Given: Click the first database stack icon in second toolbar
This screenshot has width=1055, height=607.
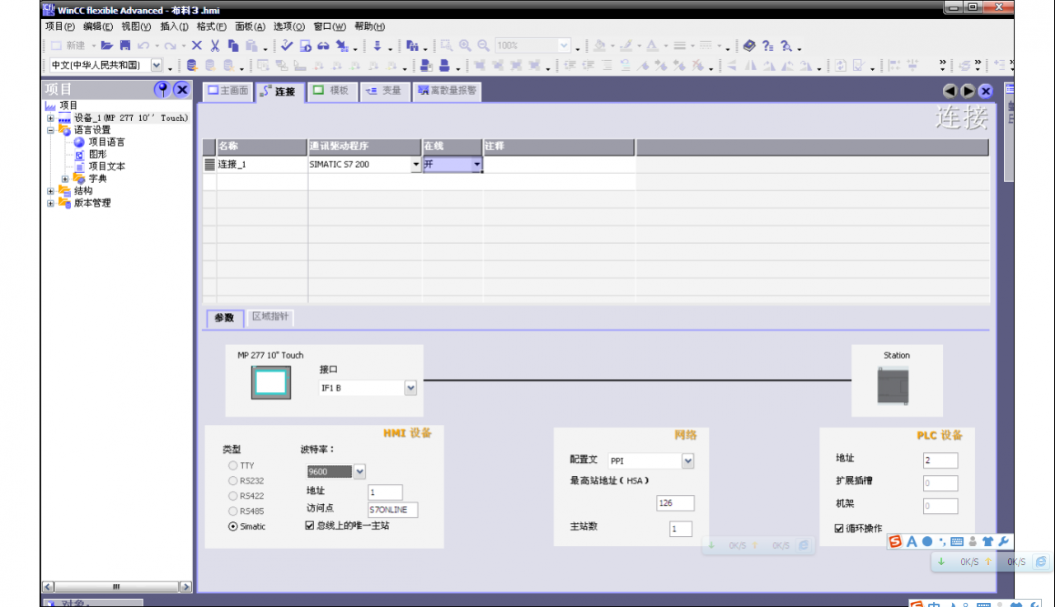Looking at the screenshot, I should 192,65.
